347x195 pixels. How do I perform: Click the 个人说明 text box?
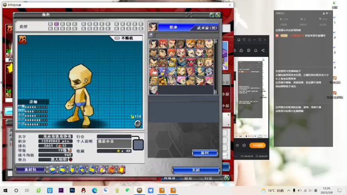114,143
